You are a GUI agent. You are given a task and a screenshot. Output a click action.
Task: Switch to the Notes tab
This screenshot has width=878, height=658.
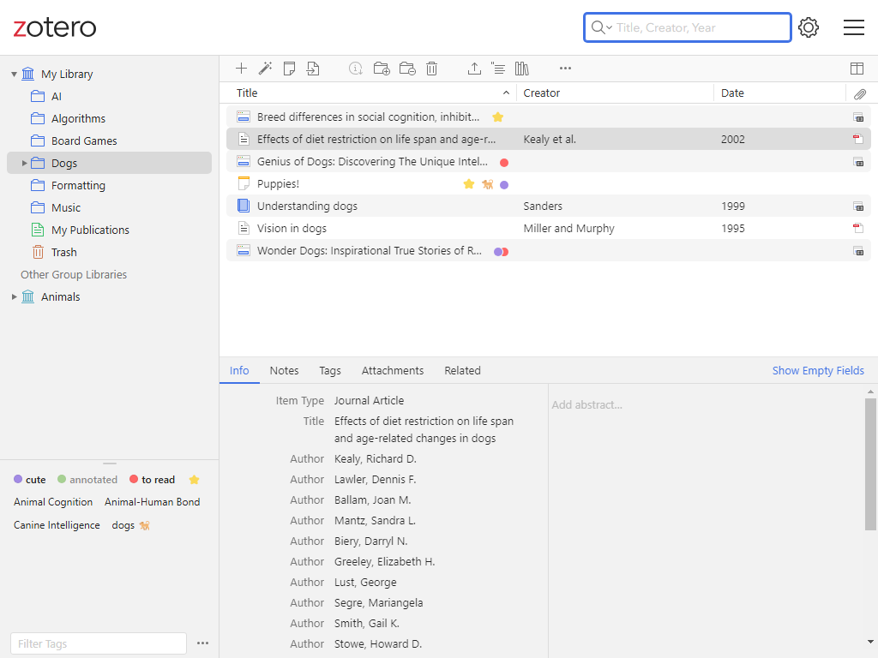(x=284, y=371)
